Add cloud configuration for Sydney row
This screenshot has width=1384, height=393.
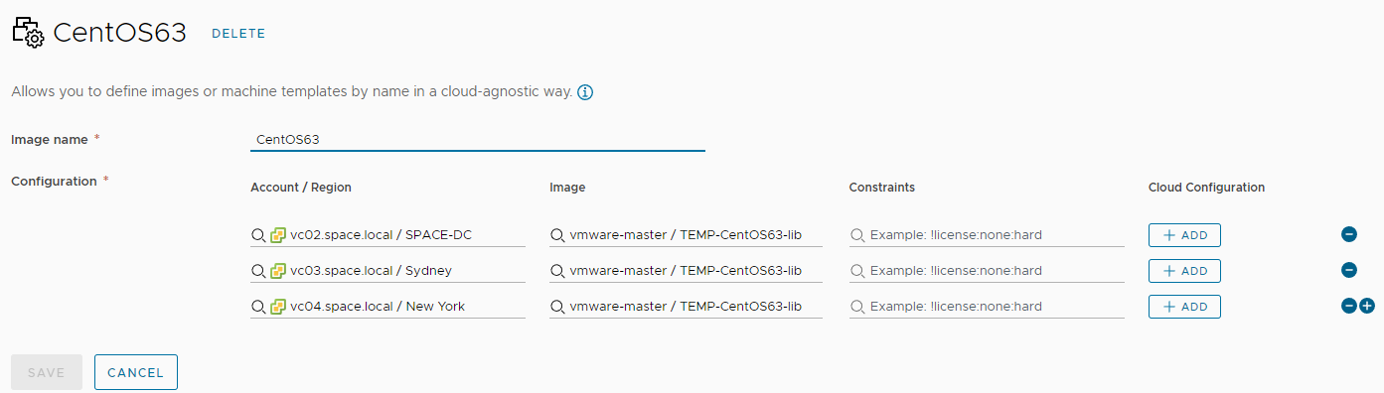point(1184,271)
